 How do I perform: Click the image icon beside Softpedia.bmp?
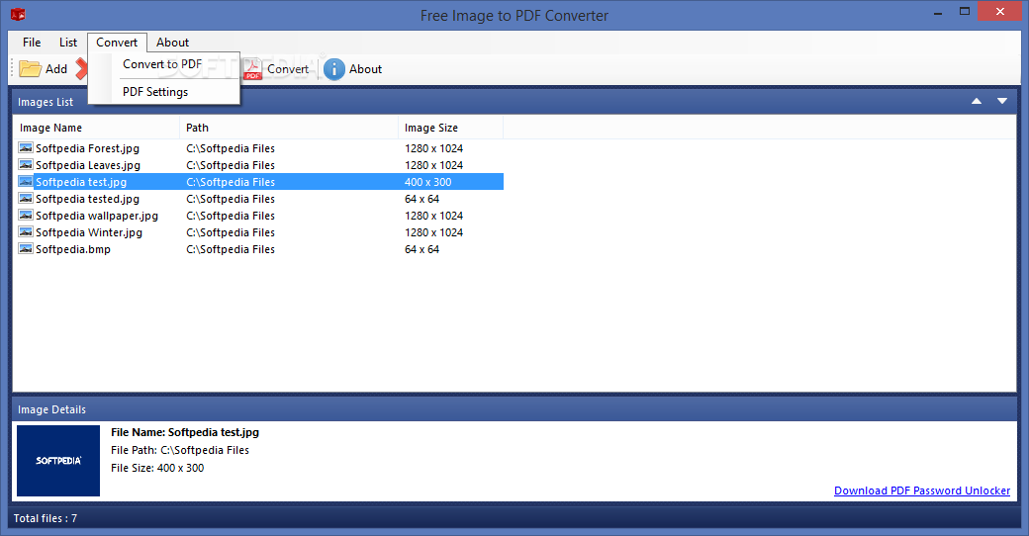pyautogui.click(x=26, y=248)
